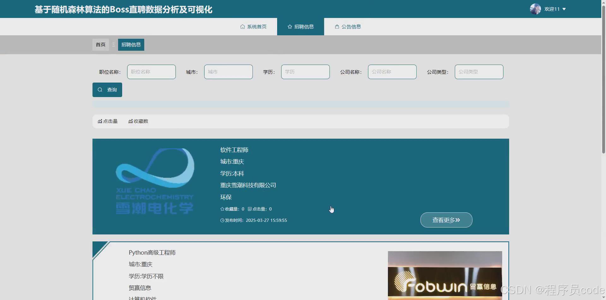Screen dimensions: 606x300
Task: Click the star icon beside 收藏量: 0
Action: point(222,209)
